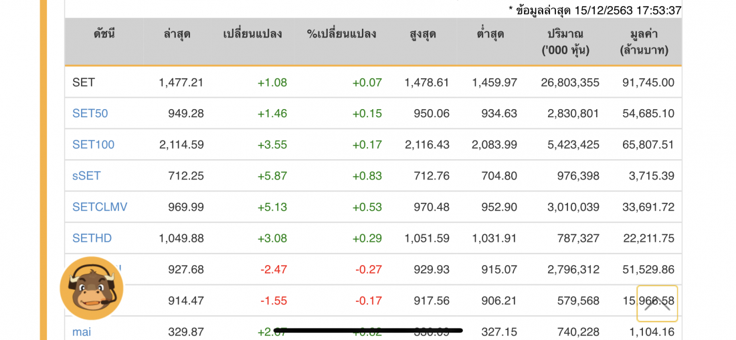Select SETHD low value 1,031.91
The image size is (736, 340).
click(494, 238)
